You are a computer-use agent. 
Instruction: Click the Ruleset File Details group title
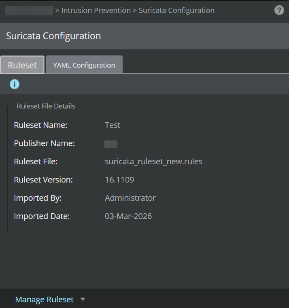[x=46, y=106]
